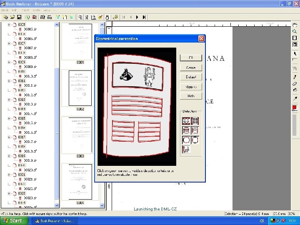300x225 pixels.
Task: Click the yellow broom cleaning icon in toolbar
Action: coord(100,17)
